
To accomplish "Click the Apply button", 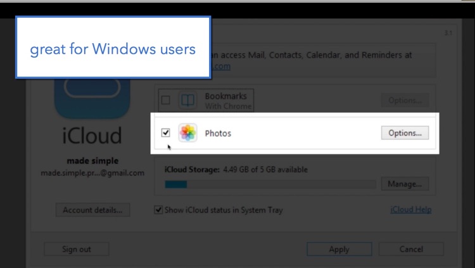I will point(339,249).
